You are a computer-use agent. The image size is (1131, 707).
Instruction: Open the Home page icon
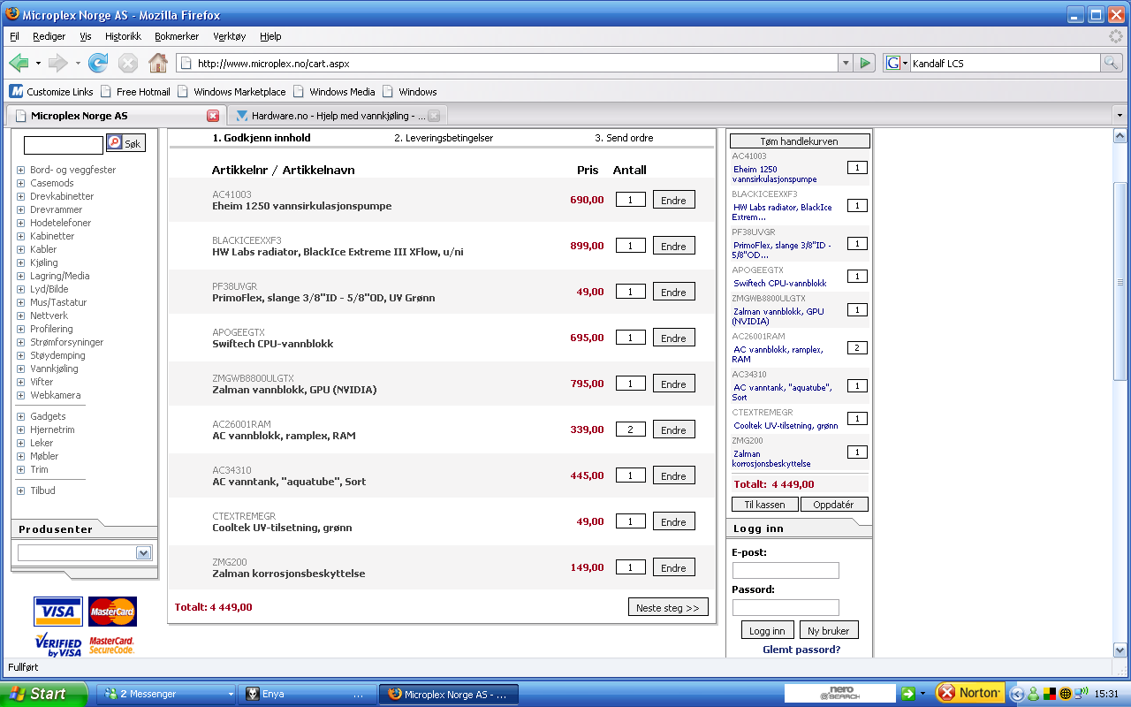click(x=158, y=63)
